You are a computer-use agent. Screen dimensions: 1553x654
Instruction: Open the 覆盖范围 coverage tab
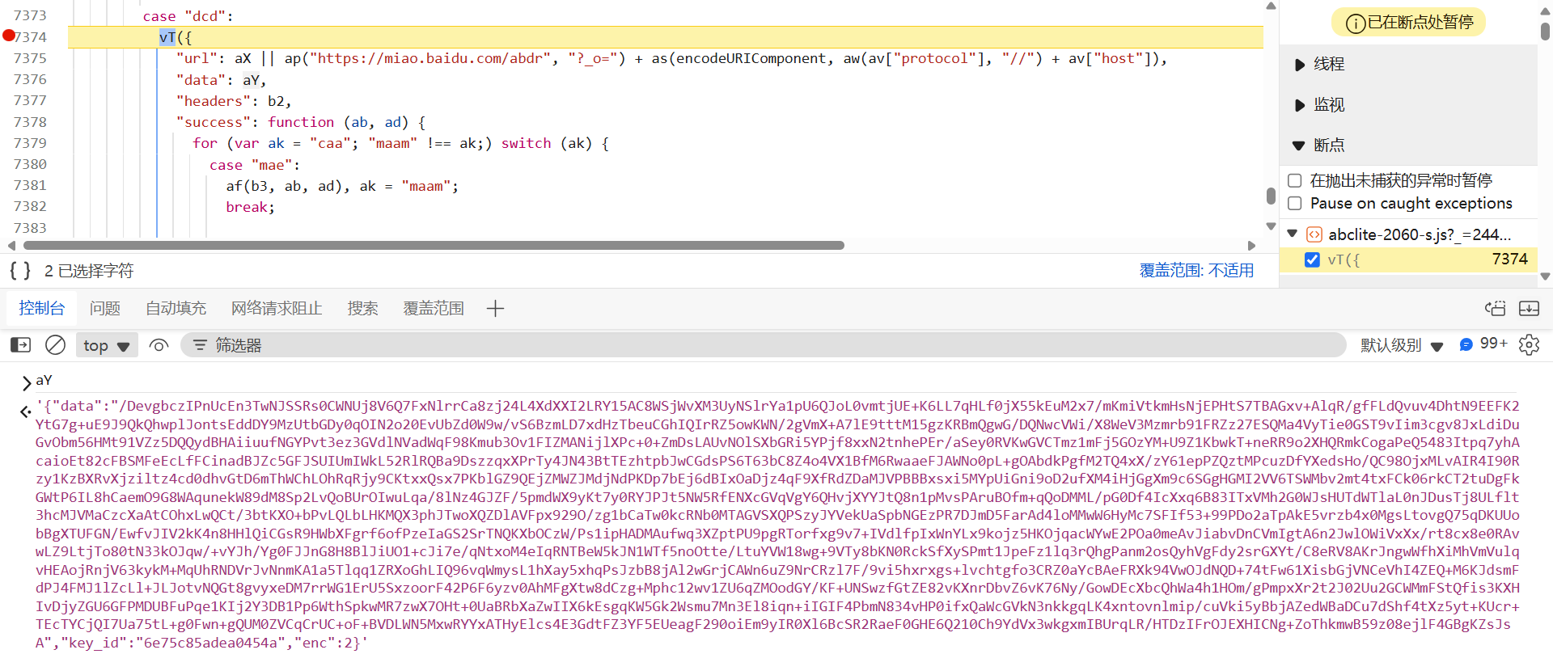[x=434, y=308]
